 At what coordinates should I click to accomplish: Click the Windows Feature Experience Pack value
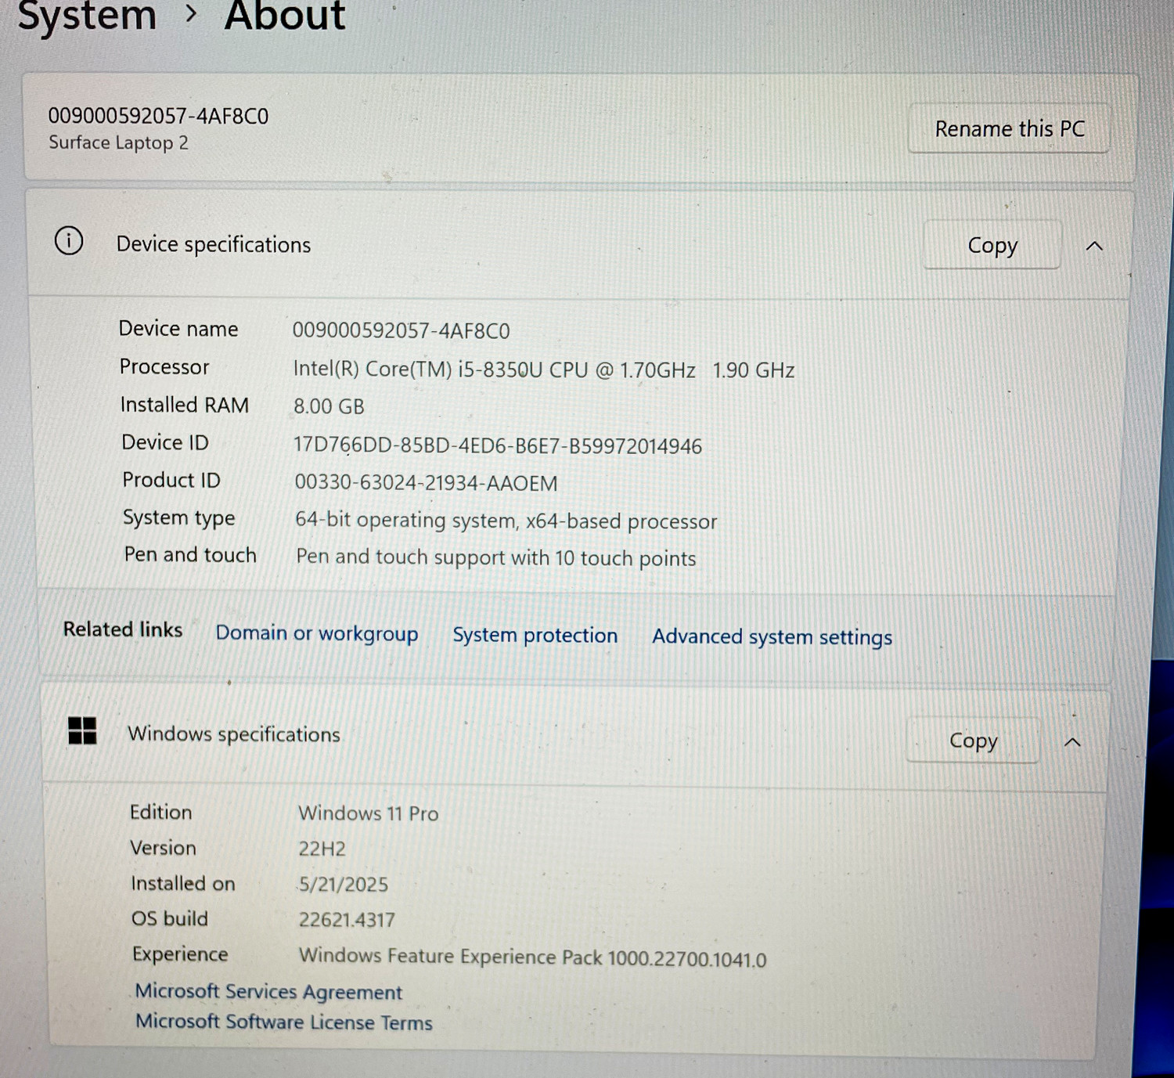(533, 957)
